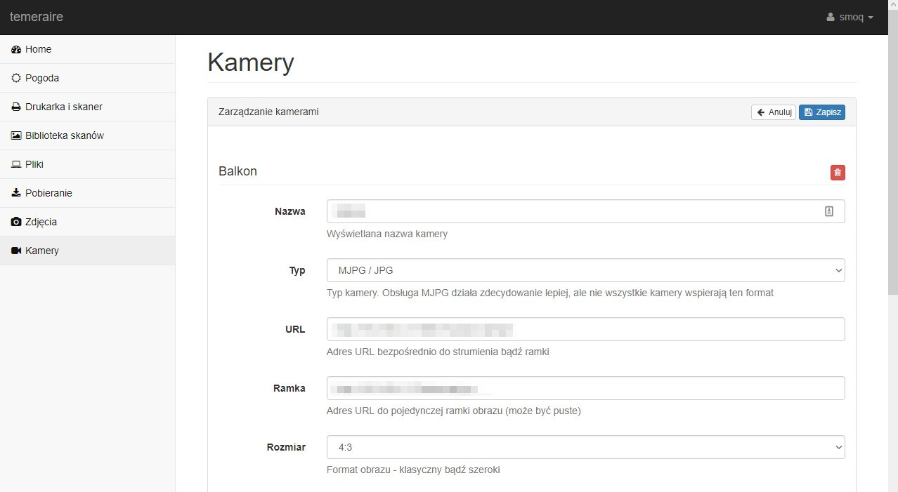Click the Anuluj cancel button
The width and height of the screenshot is (898, 492).
(773, 112)
